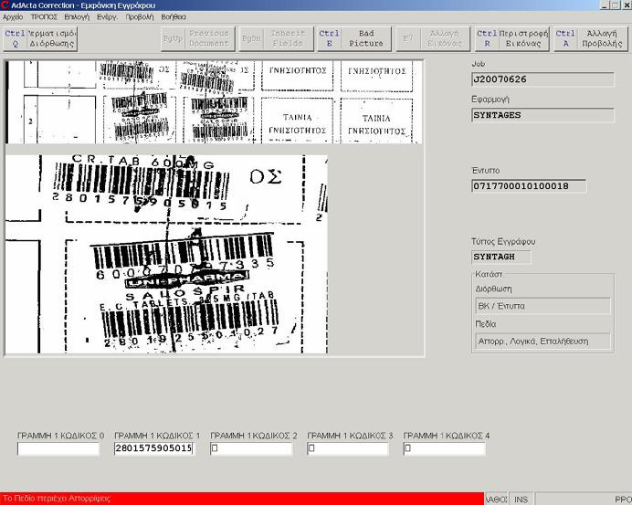Open the Προβολή menu
Image resolution: width=632 pixels, height=505 pixels.
coord(140,17)
